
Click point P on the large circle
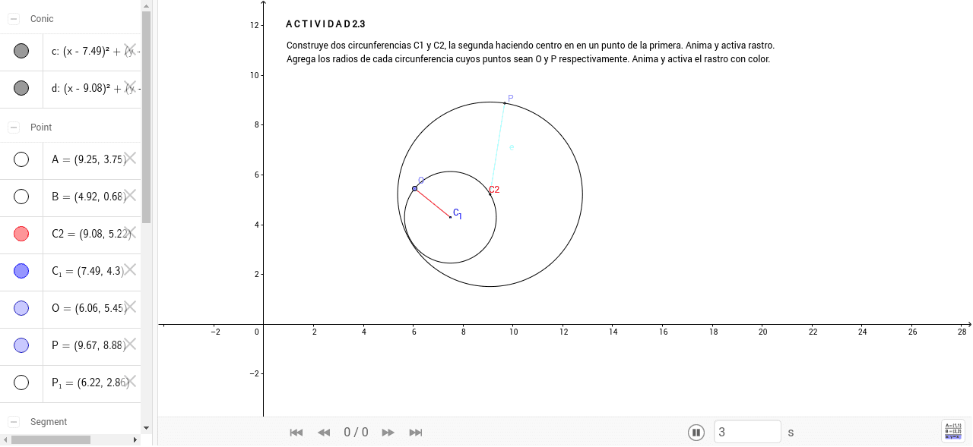pyautogui.click(x=504, y=102)
